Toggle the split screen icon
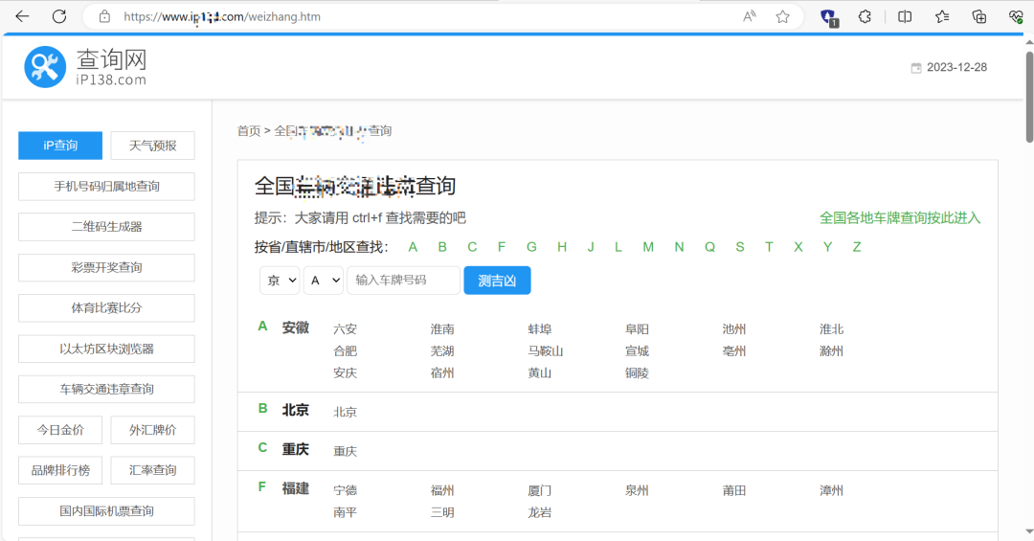Screen dimensions: 1034x541 coord(905,16)
